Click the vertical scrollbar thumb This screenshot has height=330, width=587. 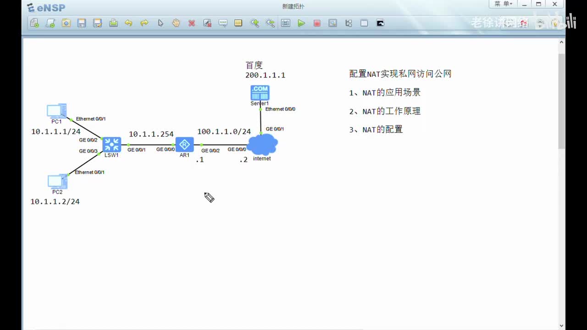(x=561, y=101)
